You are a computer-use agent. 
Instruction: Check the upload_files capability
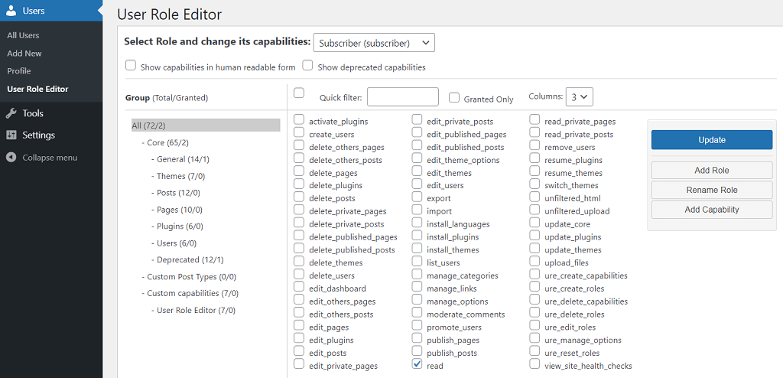(x=534, y=261)
